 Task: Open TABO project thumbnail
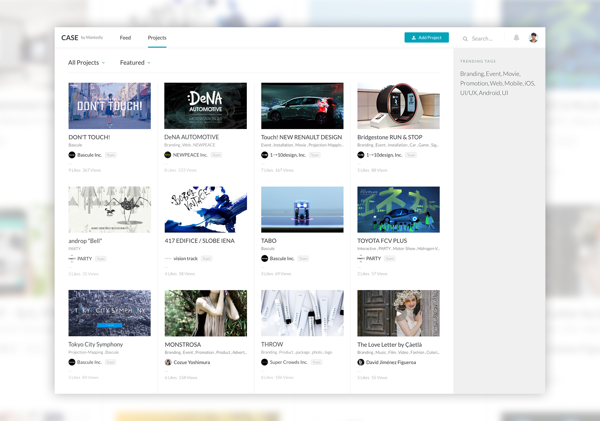coord(302,210)
